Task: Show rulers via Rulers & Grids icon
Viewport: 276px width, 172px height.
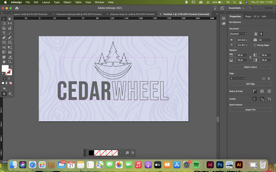Action: click(x=255, y=91)
